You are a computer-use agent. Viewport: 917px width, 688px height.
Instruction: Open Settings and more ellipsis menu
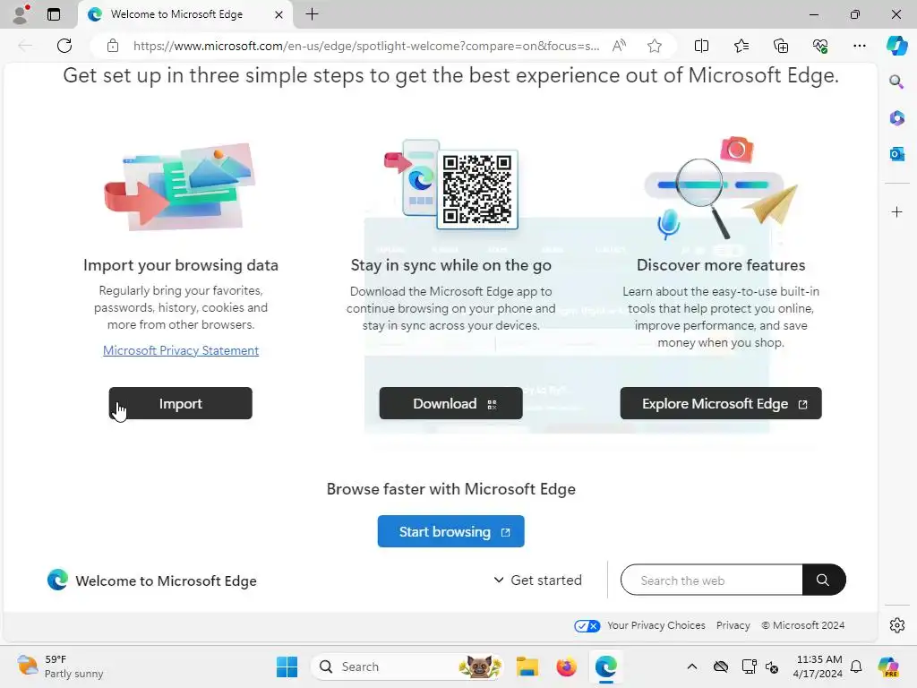(x=859, y=46)
